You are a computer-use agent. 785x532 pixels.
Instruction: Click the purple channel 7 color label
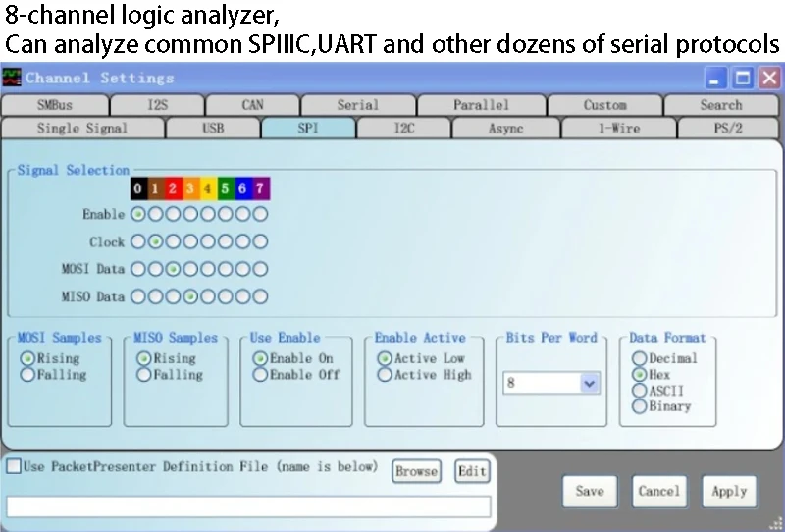pyautogui.click(x=260, y=188)
